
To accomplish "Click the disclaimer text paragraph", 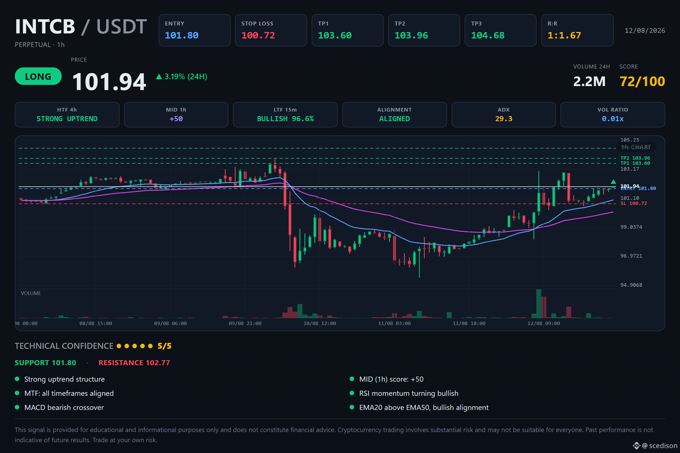I will point(334,435).
